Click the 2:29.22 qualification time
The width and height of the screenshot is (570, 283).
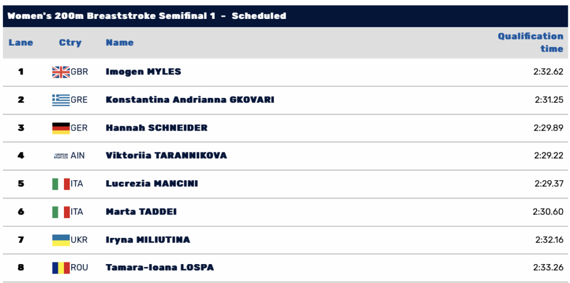tap(549, 156)
